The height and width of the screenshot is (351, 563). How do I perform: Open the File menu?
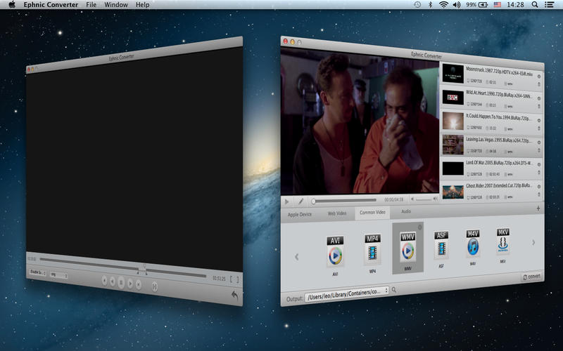(x=91, y=5)
